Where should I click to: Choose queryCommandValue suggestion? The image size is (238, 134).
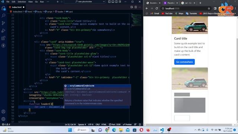pyautogui.click(x=97, y=89)
